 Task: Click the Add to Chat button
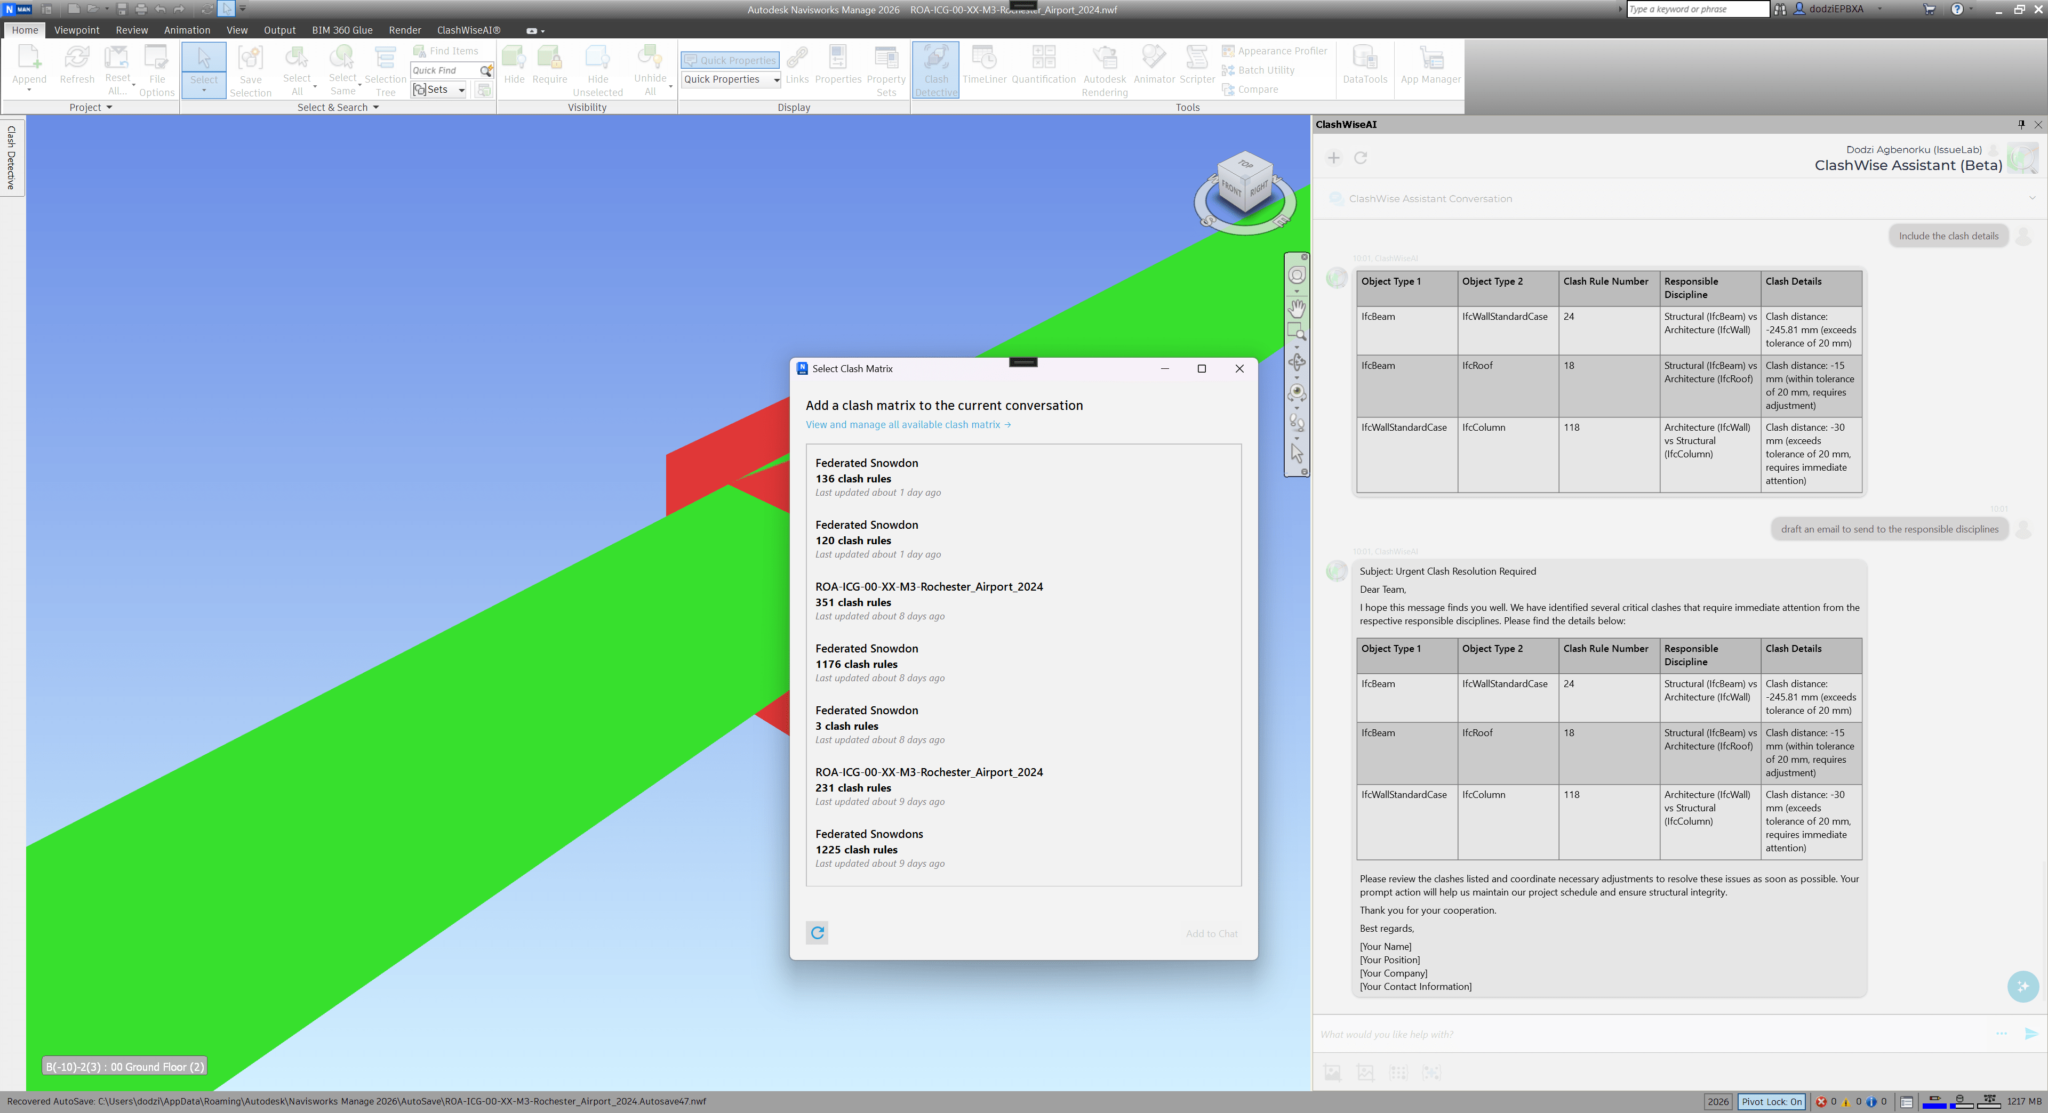click(1211, 933)
